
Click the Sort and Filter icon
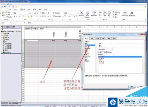click(125, 13)
